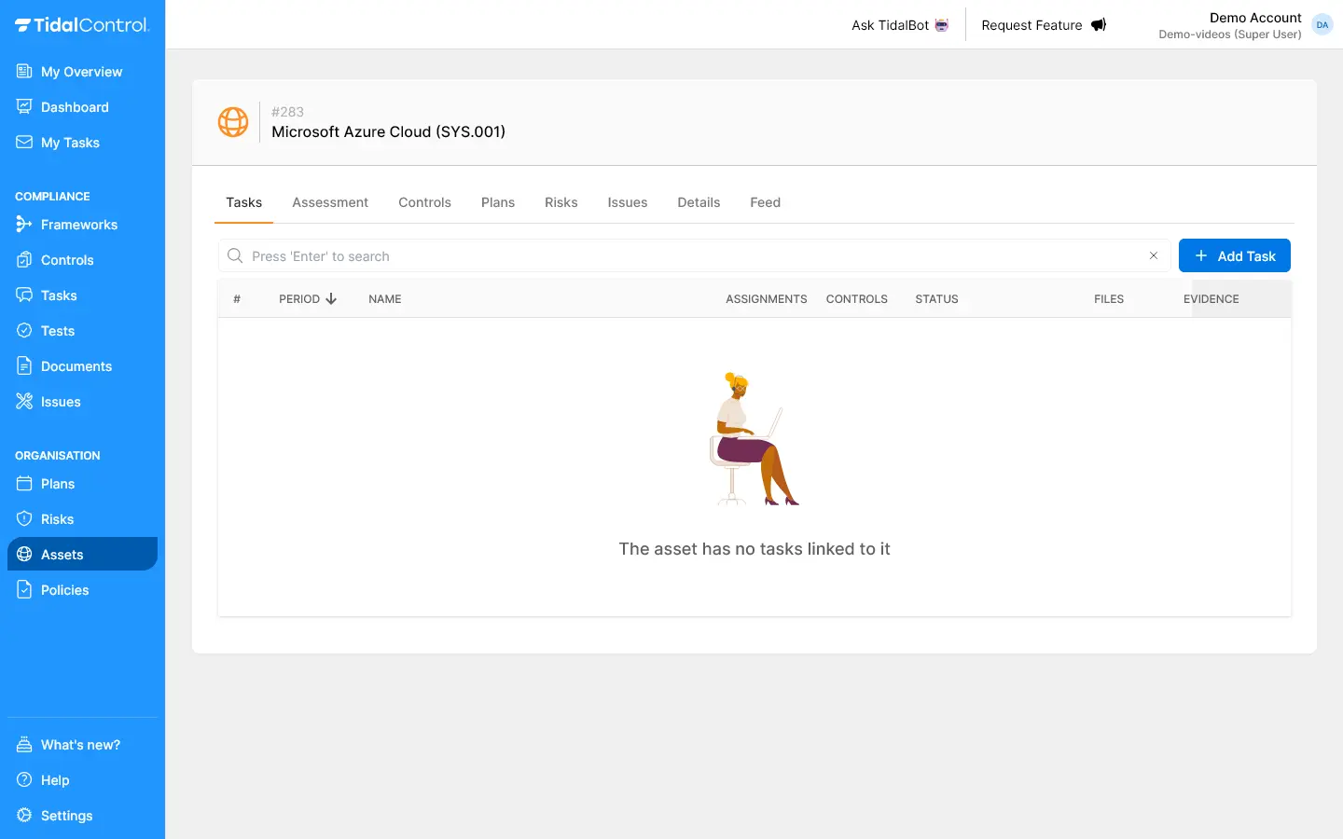Open the What's new? link
Image resolution: width=1343 pixels, height=839 pixels.
click(80, 745)
